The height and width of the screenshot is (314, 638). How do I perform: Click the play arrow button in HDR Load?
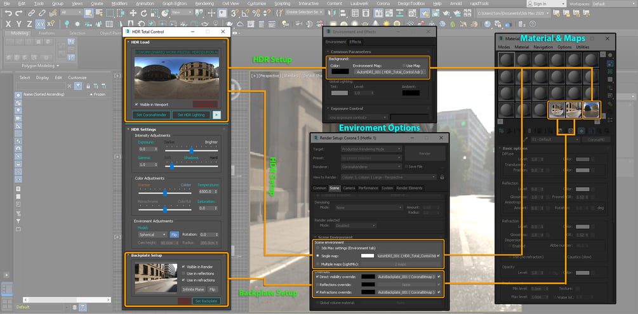(x=217, y=115)
